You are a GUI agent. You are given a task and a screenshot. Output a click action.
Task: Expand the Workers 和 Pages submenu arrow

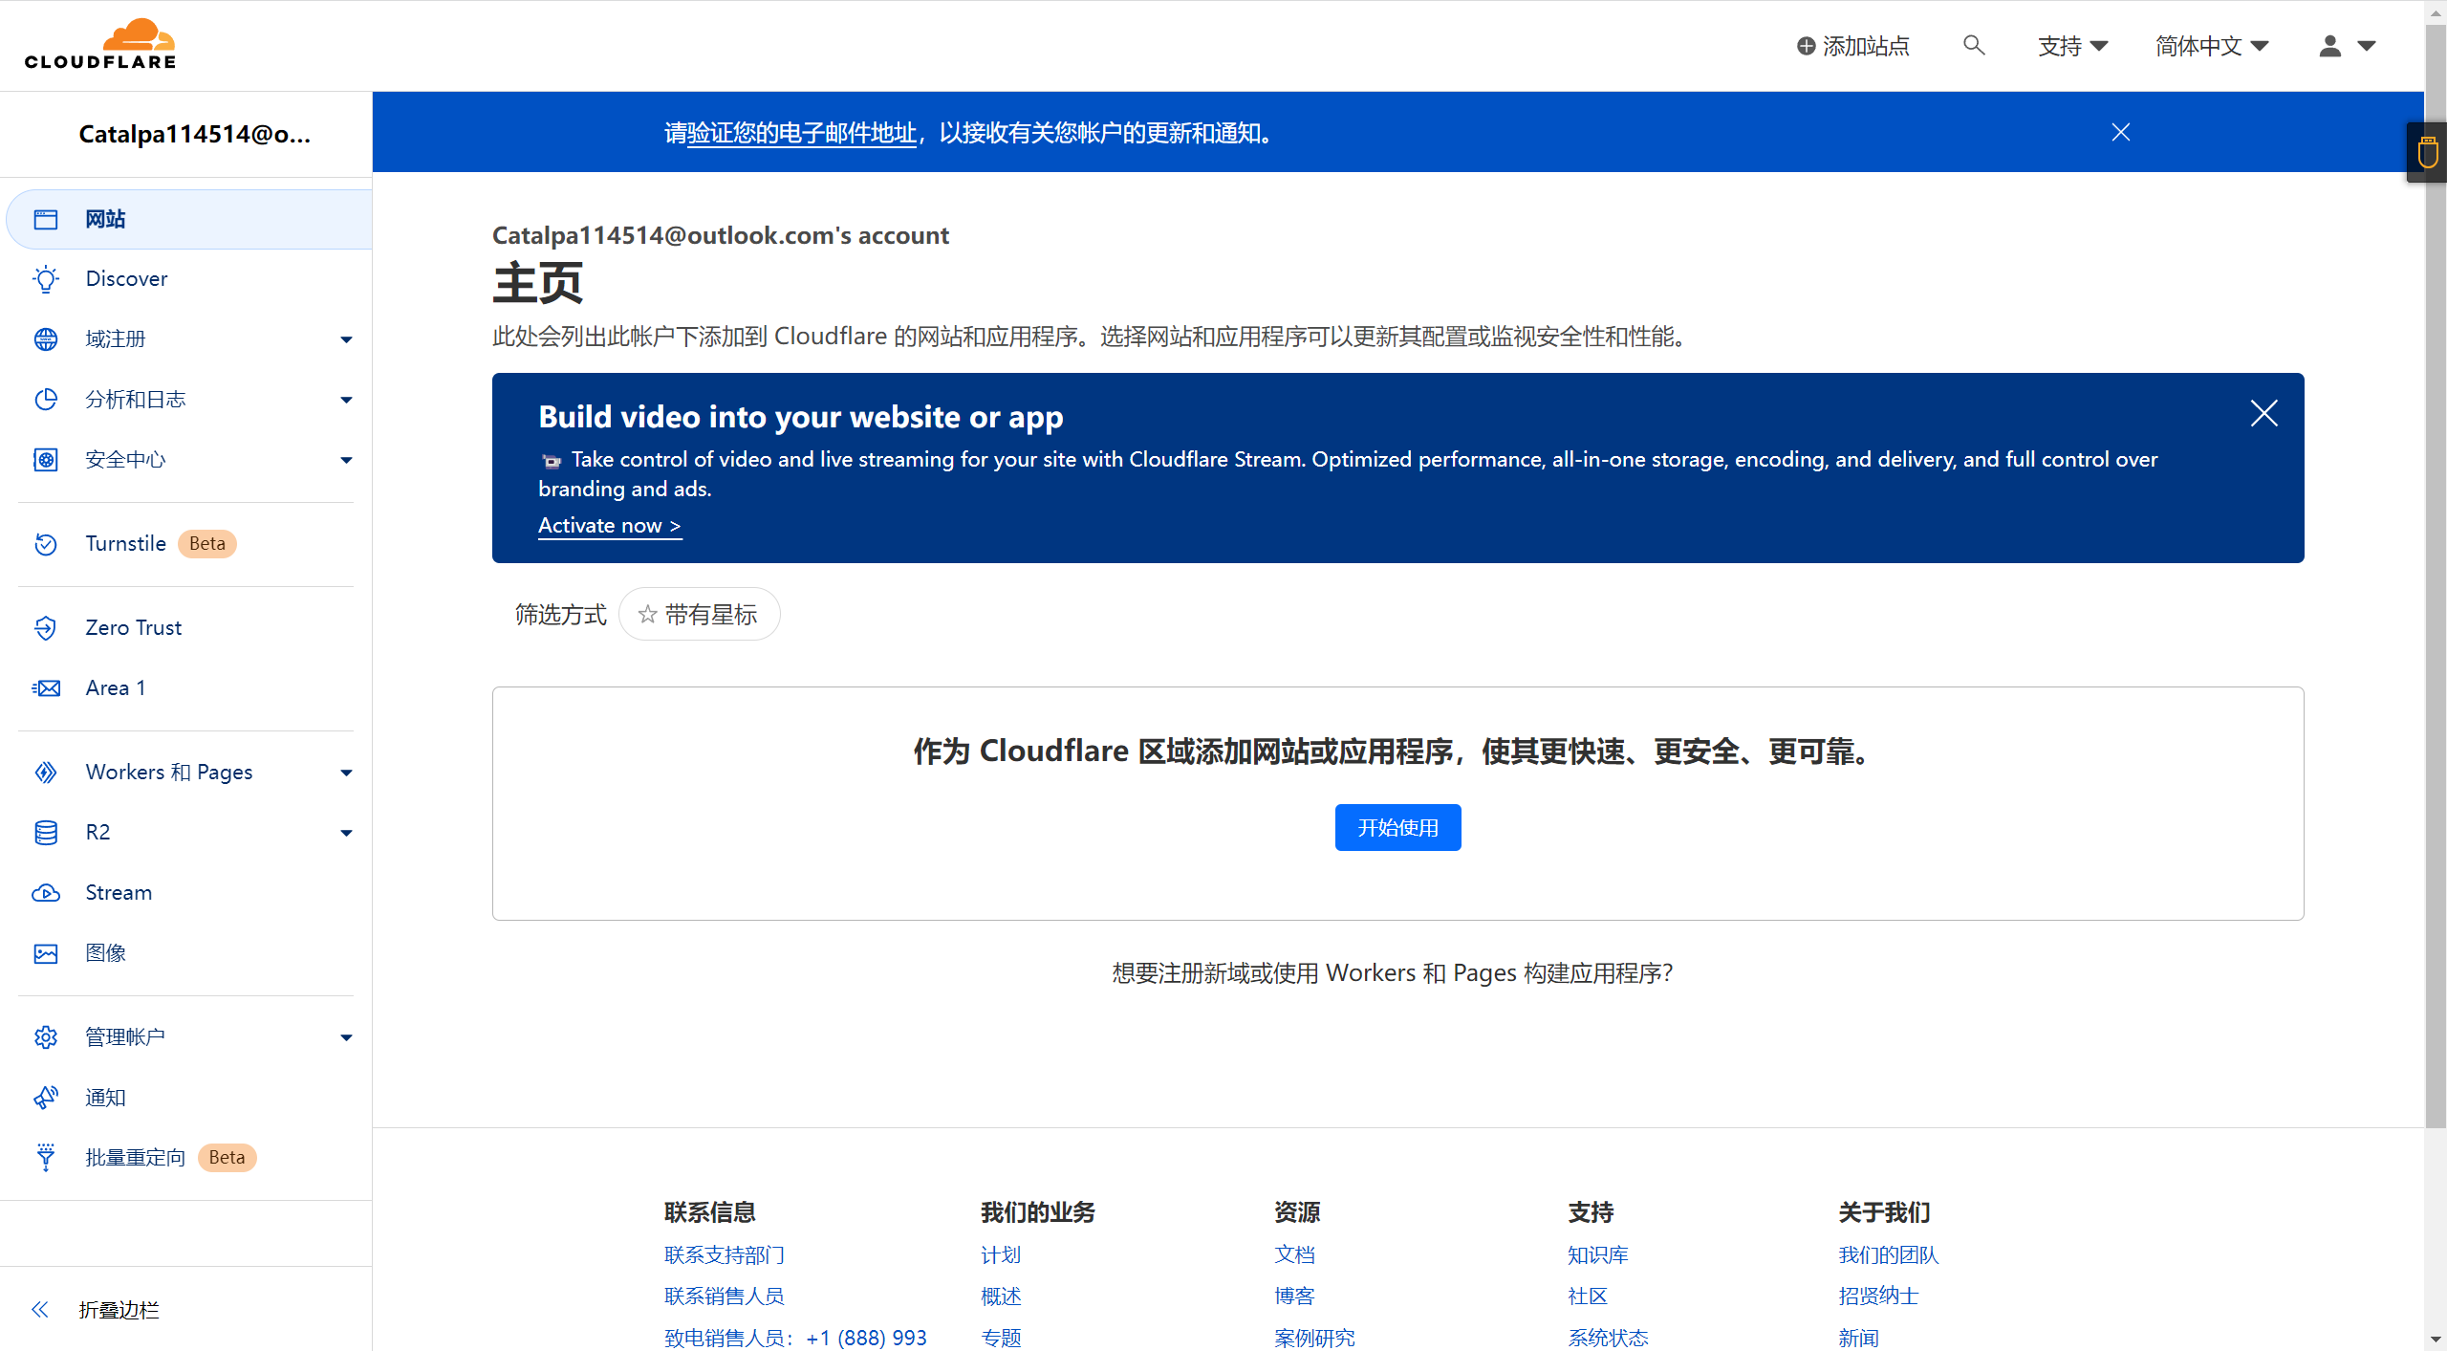click(346, 773)
